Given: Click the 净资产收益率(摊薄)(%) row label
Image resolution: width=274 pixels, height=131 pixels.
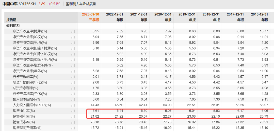Looking at the screenshot, I should tap(30, 32).
